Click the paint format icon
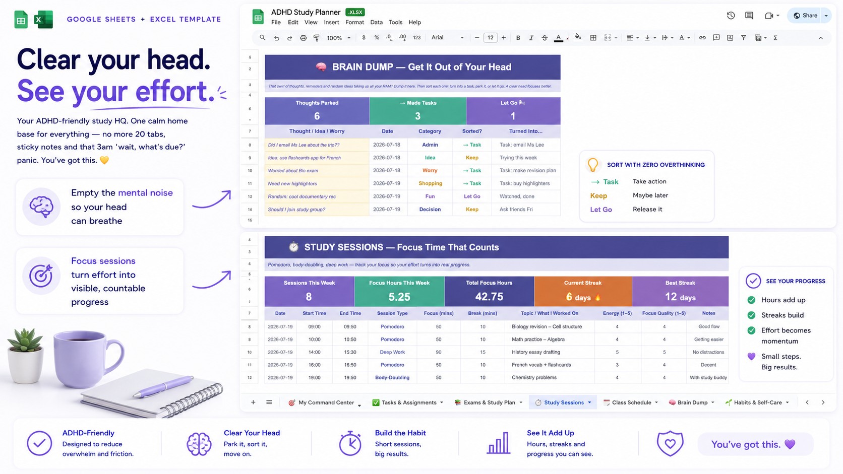This screenshot has width=843, height=474. click(317, 38)
